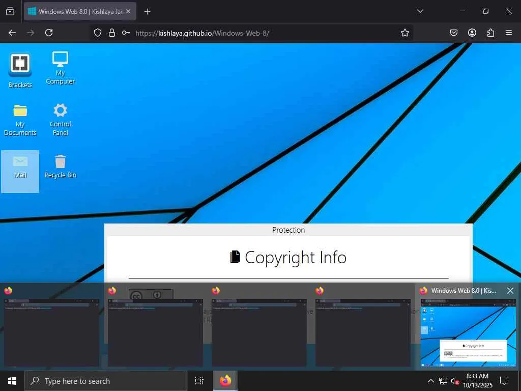The image size is (521, 391).
Task: Bookmark this page with star icon
Action: tap(404, 33)
